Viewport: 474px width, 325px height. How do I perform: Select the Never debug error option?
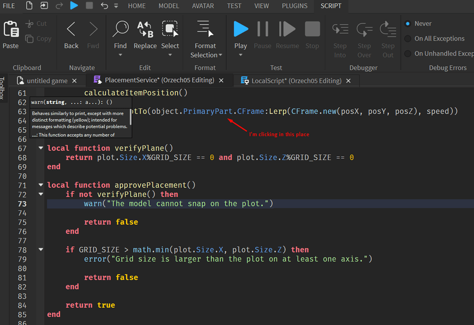click(x=407, y=23)
